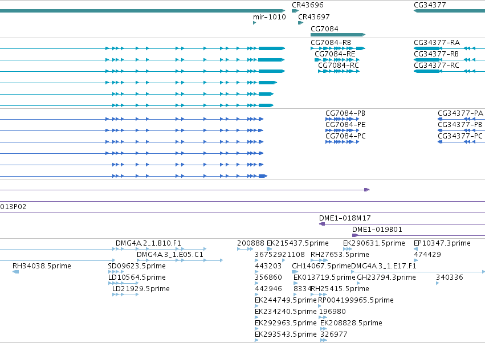Click the GH23794.3prime label
Viewport: 485px width, 343px height.
[386, 277]
